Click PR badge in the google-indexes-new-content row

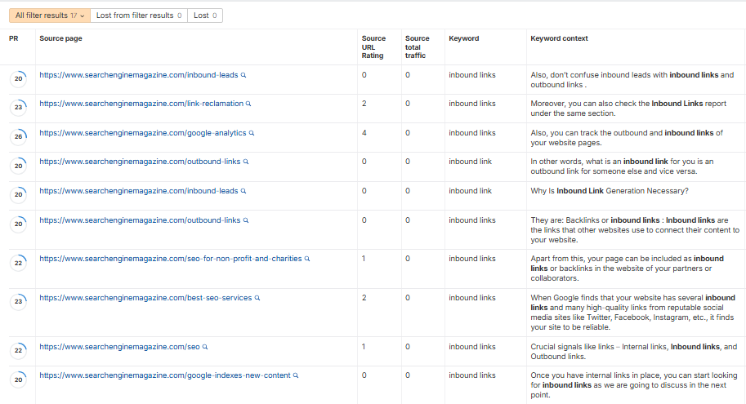[18, 380]
